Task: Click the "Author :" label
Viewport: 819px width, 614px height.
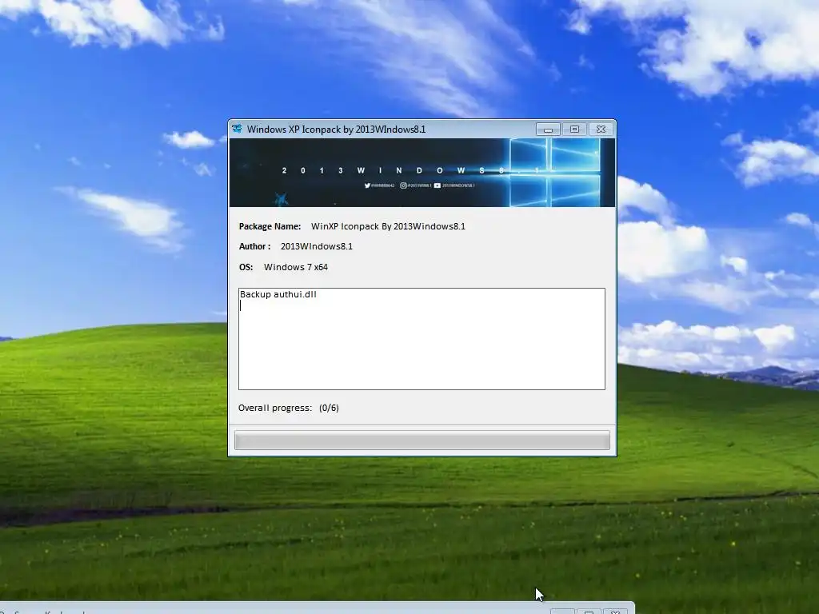Action: point(255,246)
